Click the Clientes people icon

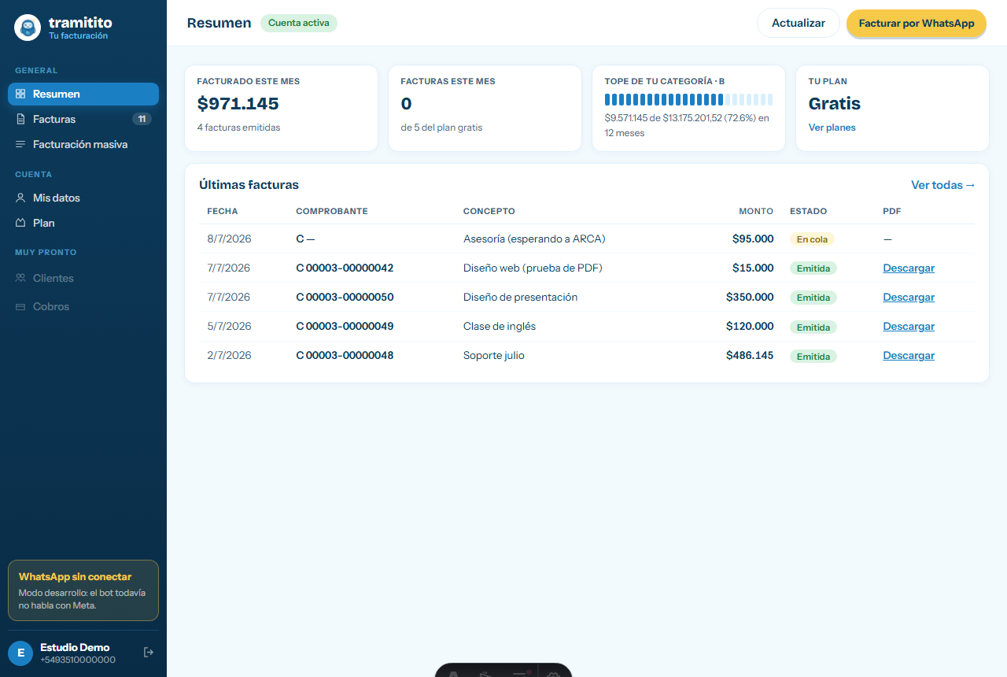(x=20, y=278)
